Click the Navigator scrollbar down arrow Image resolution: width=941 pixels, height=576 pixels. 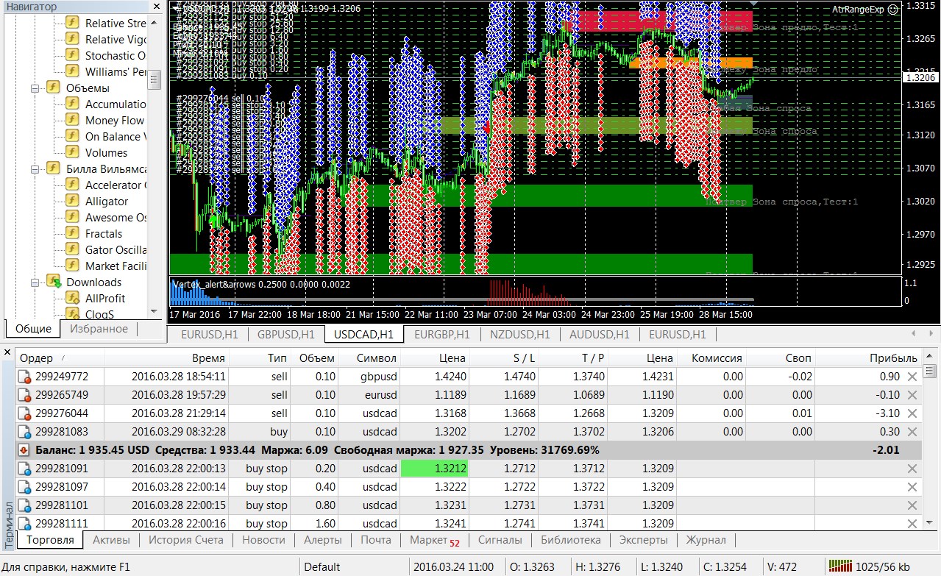[x=155, y=310]
